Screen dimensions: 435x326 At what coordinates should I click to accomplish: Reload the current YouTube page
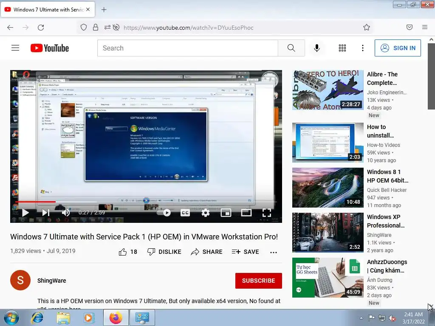41,28
